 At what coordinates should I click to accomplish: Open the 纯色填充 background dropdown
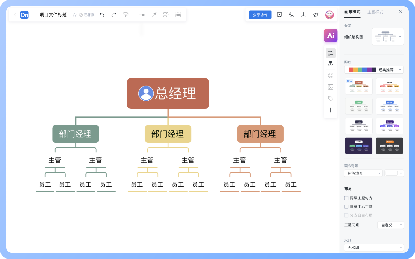click(x=363, y=173)
